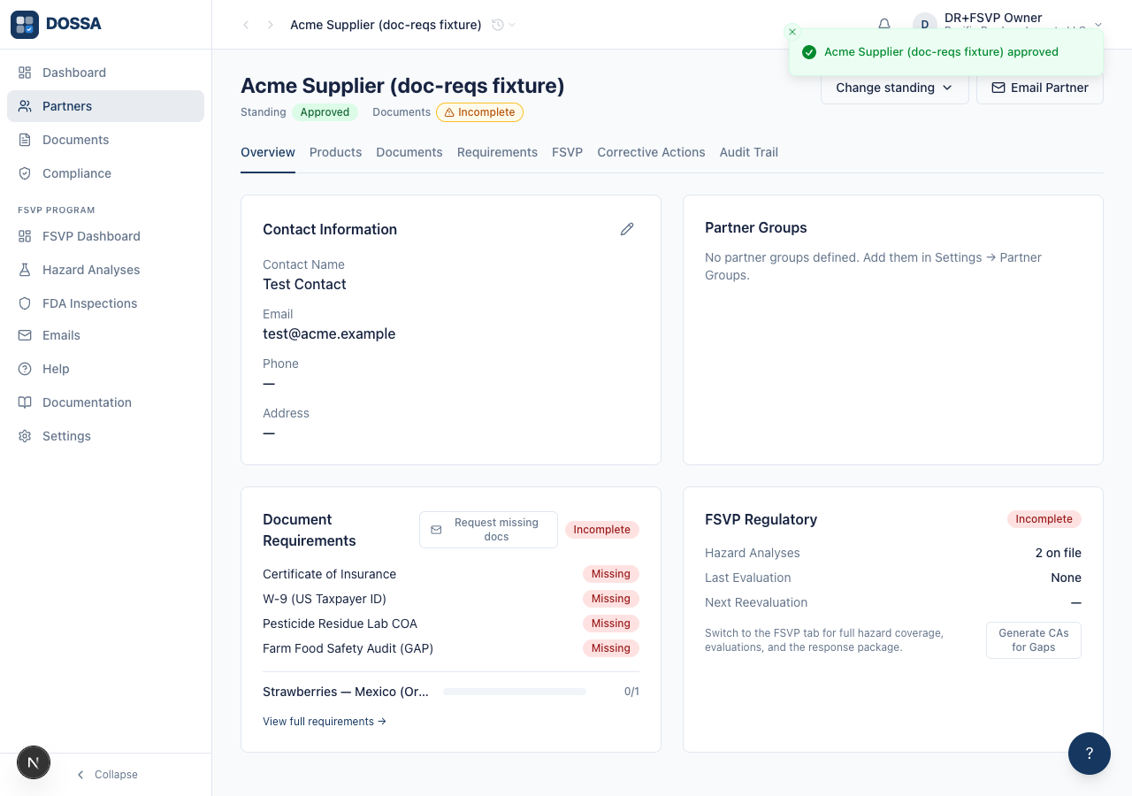Switch to the Audit Trail tab

pos(748,152)
